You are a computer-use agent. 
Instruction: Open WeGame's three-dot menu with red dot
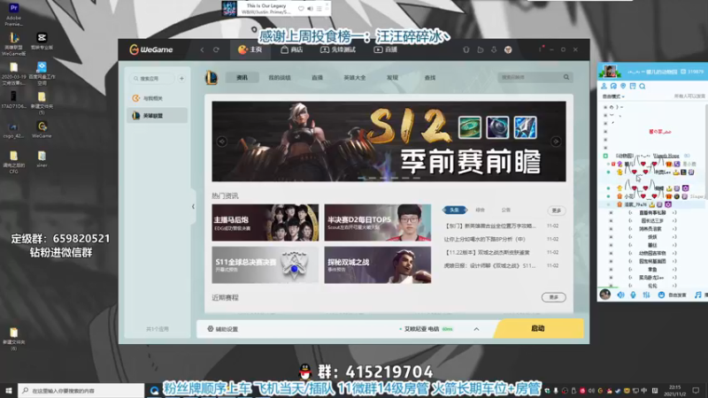(541, 49)
